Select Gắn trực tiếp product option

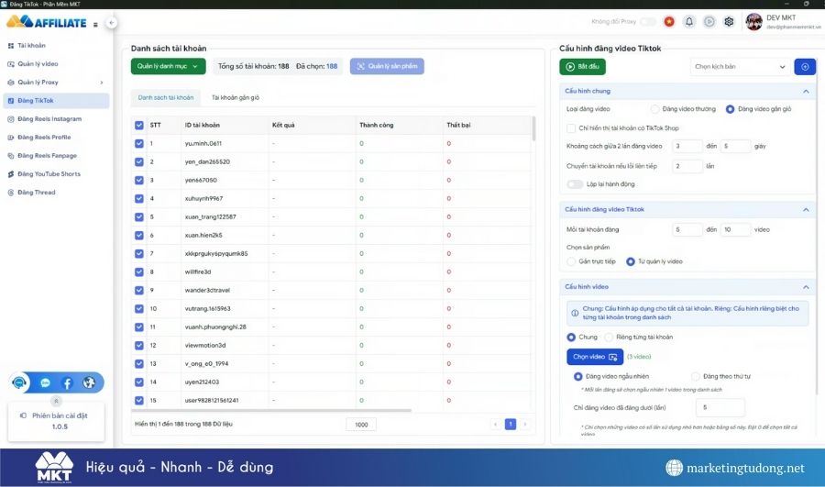571,261
